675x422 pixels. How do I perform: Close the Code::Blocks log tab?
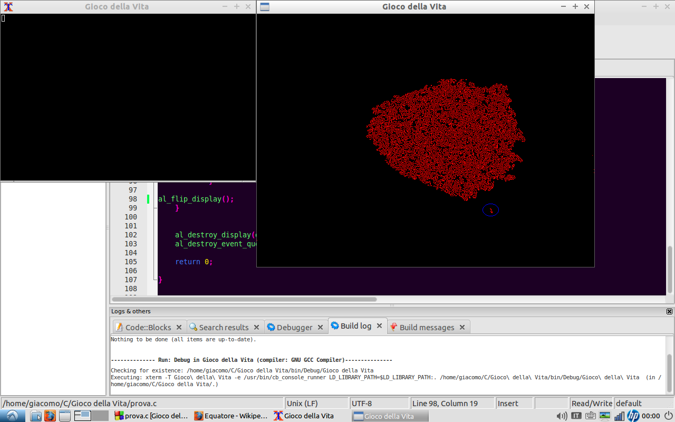click(179, 327)
